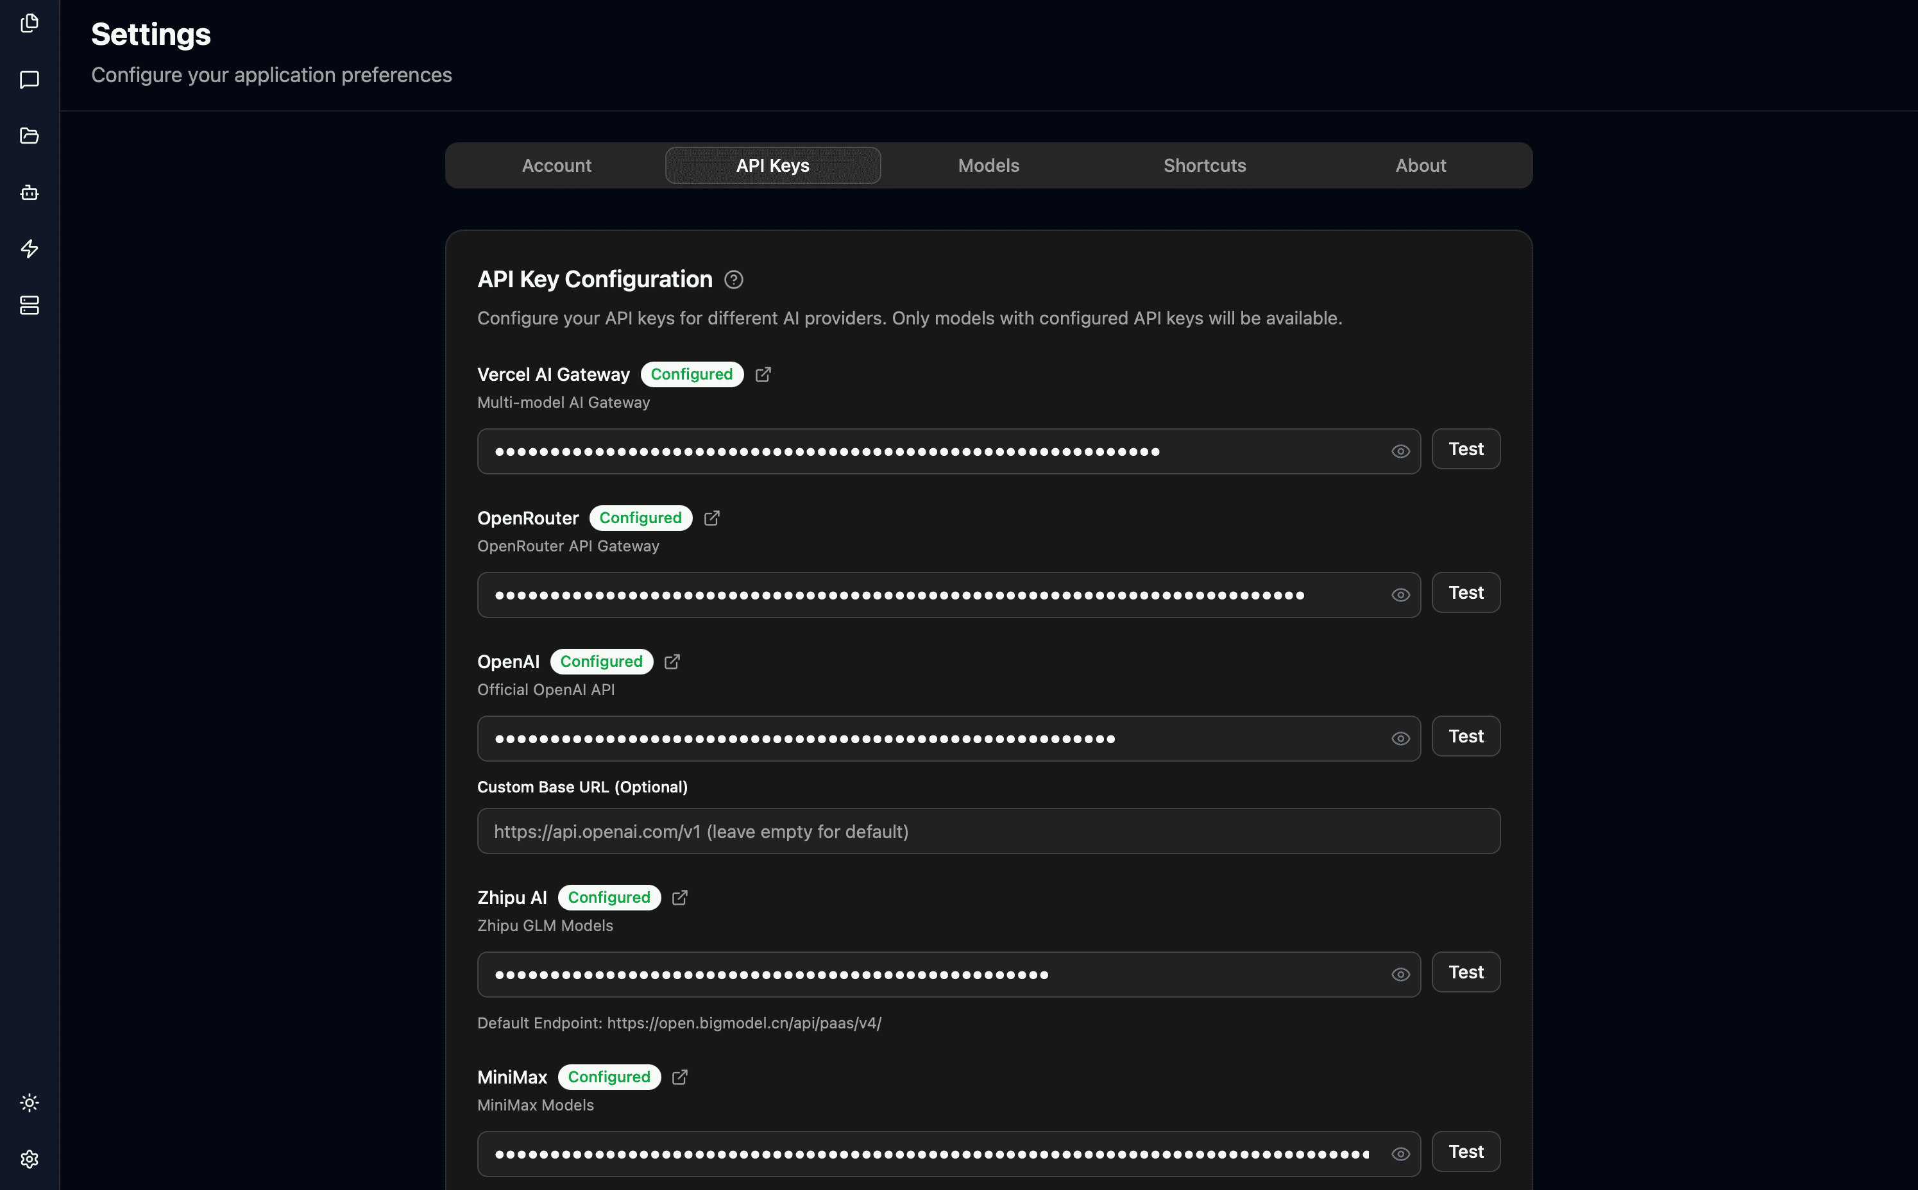Open the Vercel AI Gateway external link

(x=762, y=374)
